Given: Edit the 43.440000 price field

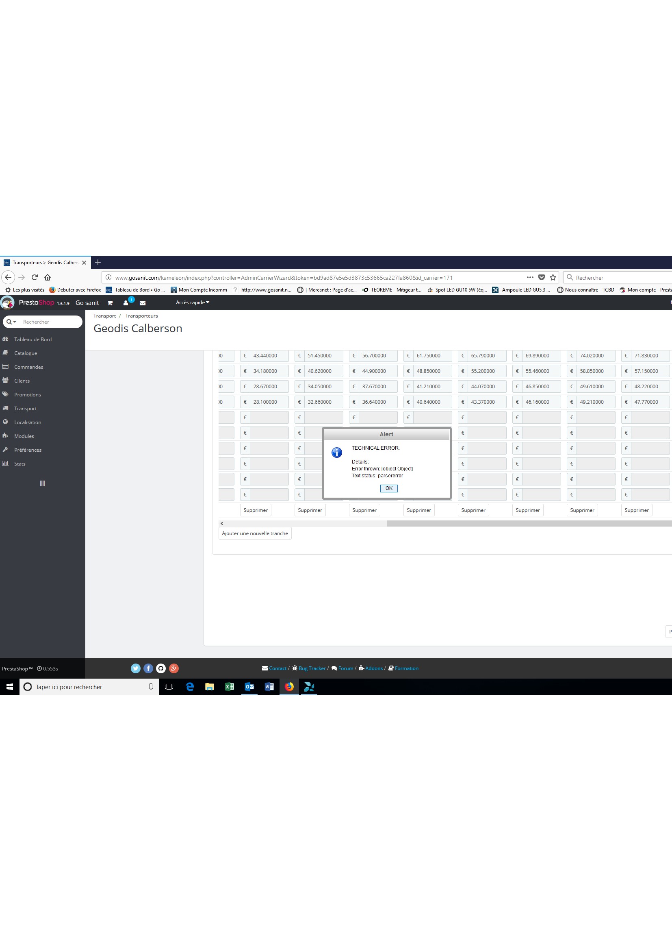Looking at the screenshot, I should click(269, 356).
